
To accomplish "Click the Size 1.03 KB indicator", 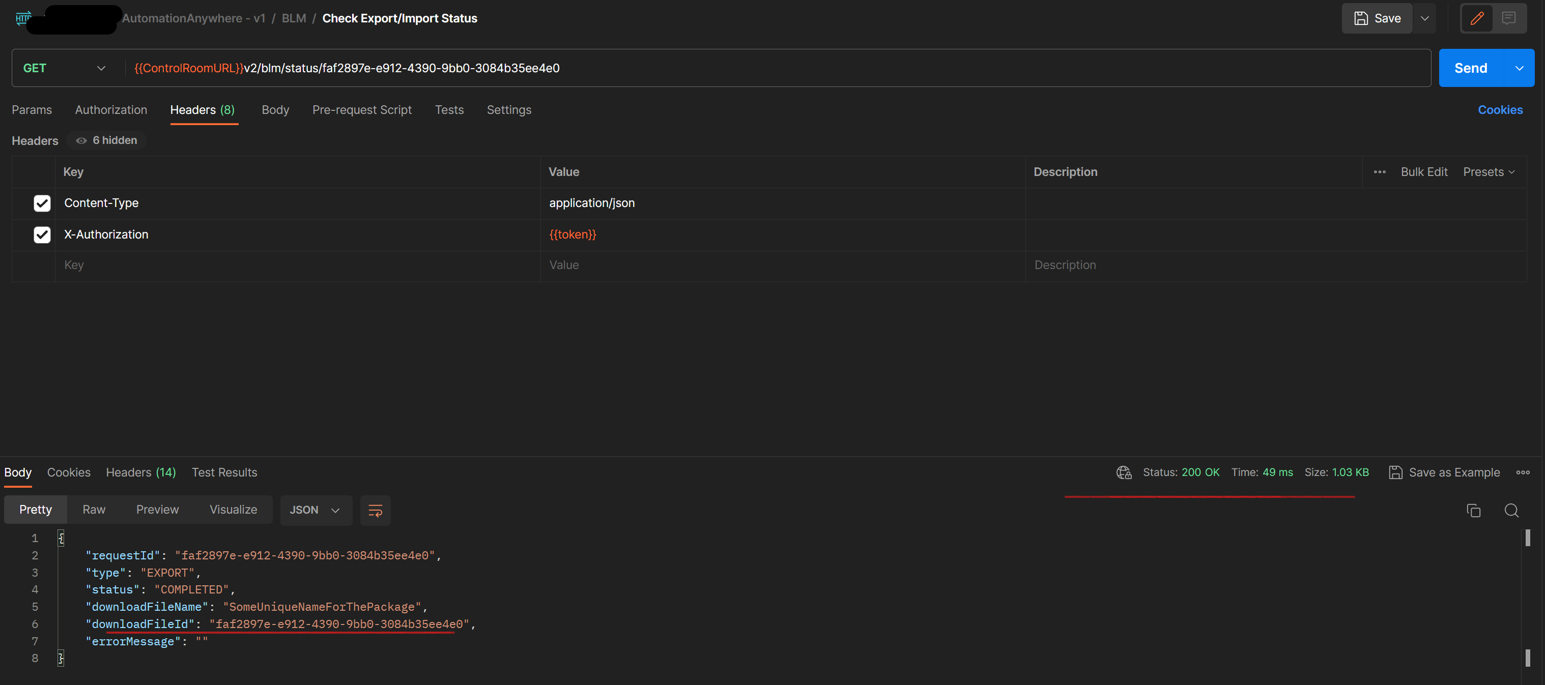I will [1336, 472].
